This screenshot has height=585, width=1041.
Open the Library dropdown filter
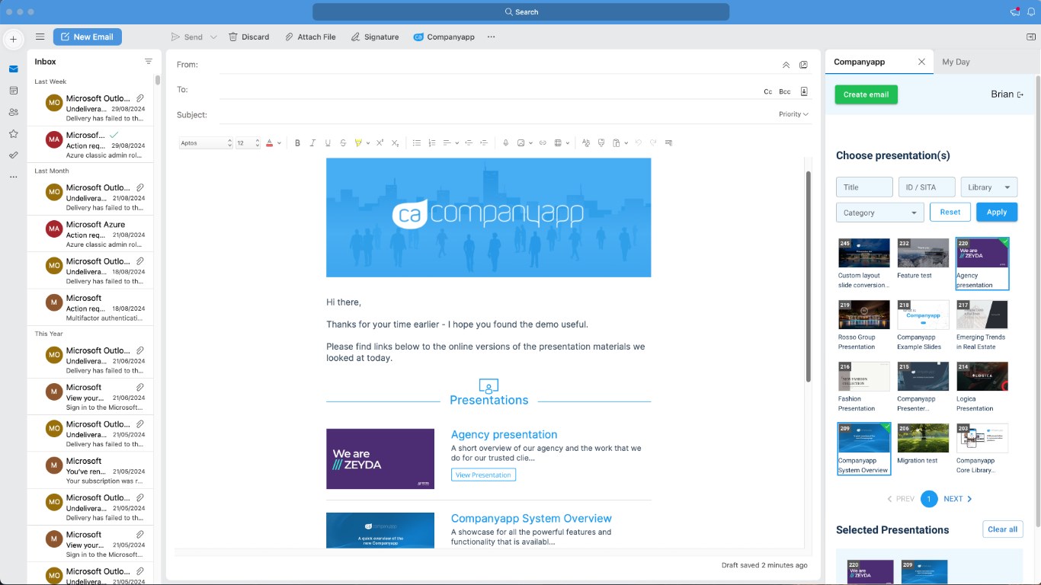coord(989,187)
